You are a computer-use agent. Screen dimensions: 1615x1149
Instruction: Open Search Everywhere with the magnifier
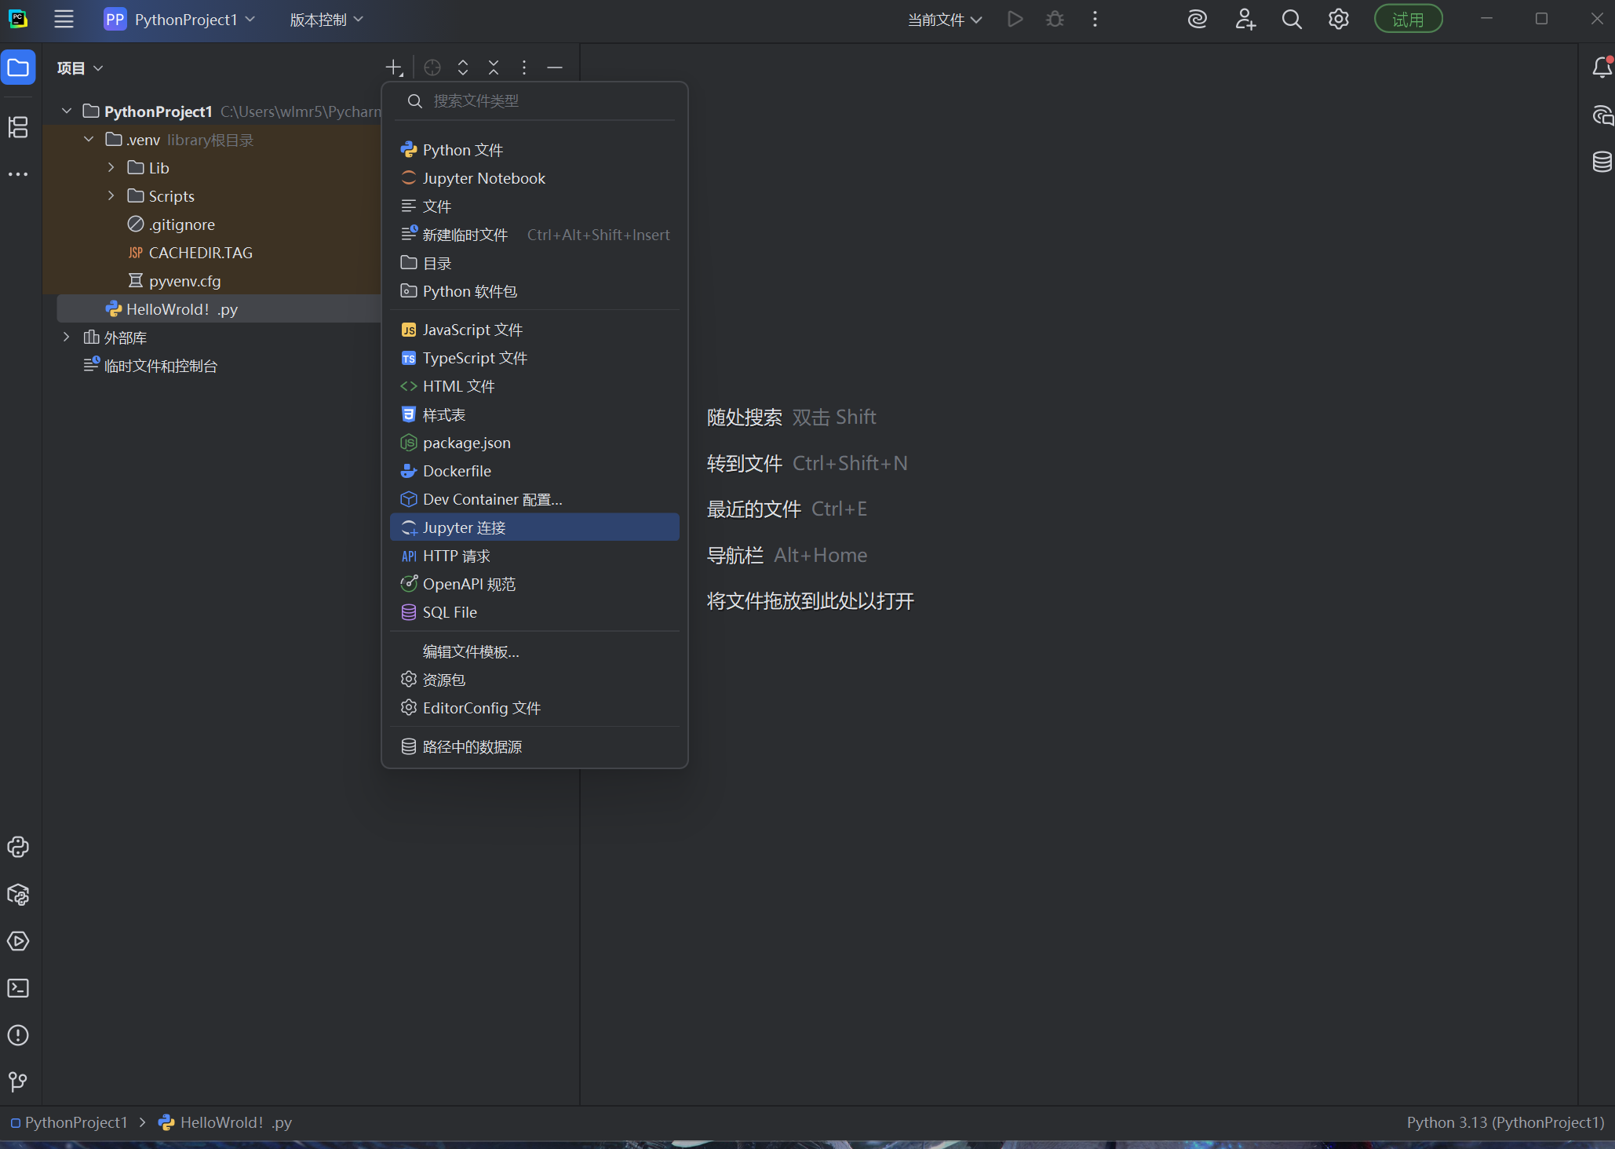[x=1292, y=19]
